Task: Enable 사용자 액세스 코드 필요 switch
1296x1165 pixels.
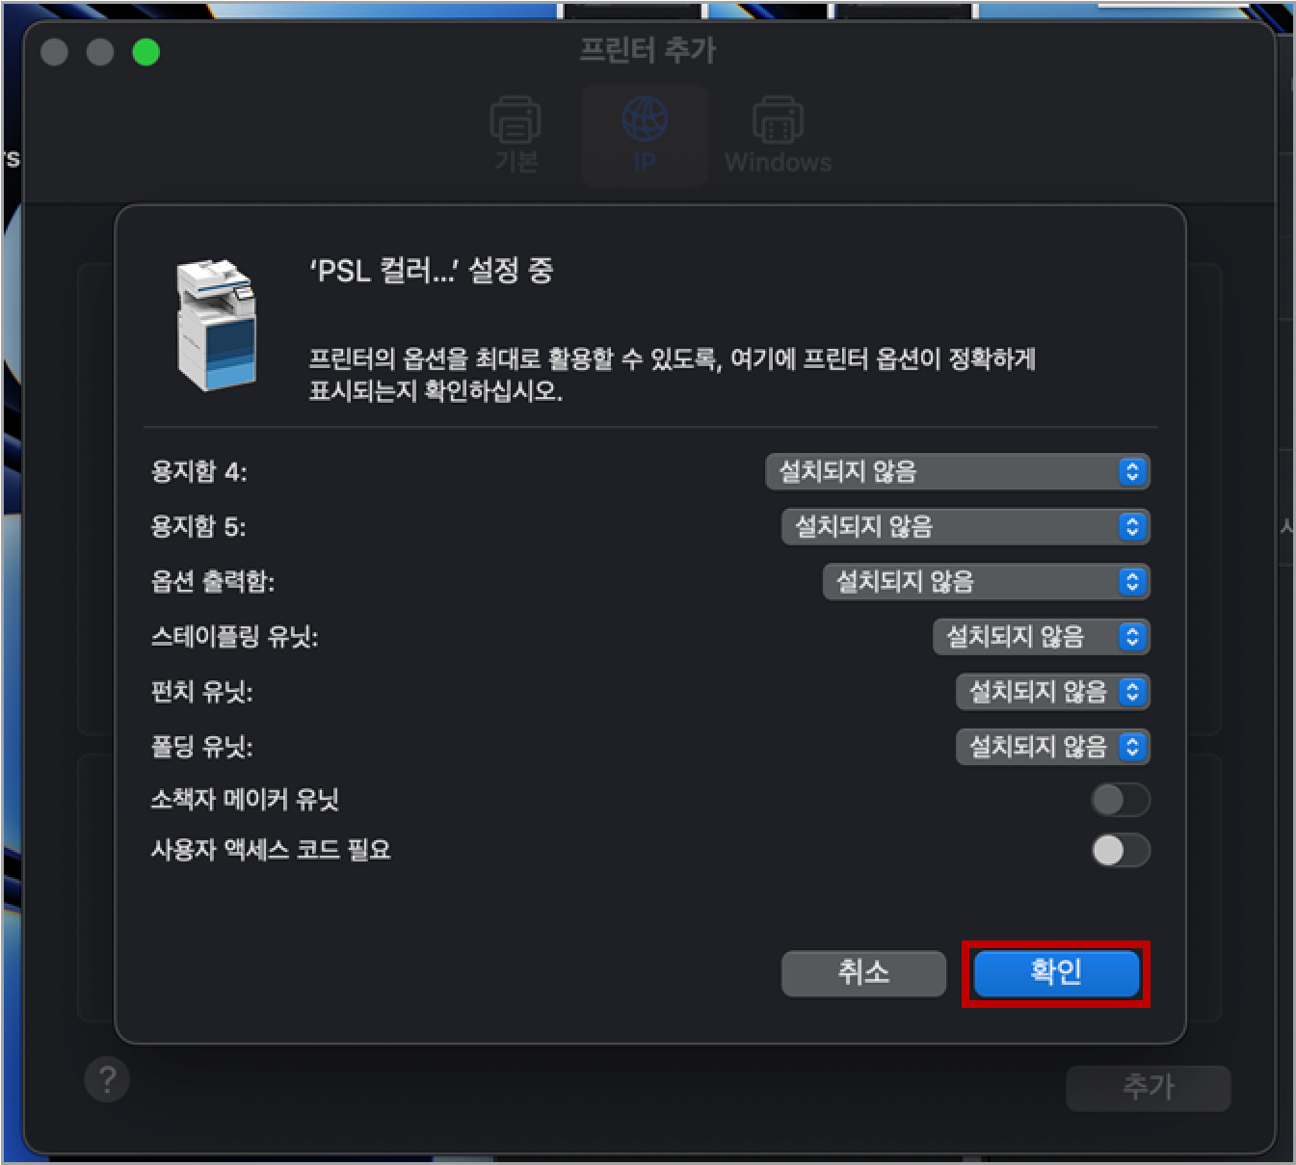Action: click(x=1121, y=850)
